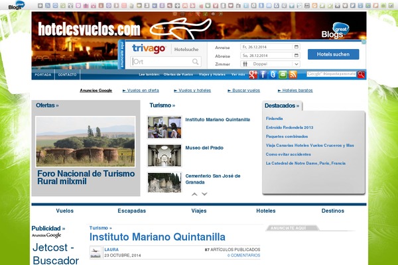Open the Abreise calendar icon
This screenshot has width=398, height=265.
297,55
